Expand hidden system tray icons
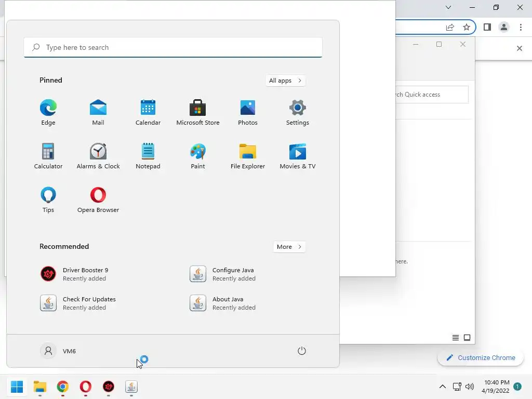Viewport: 532px width, 399px height. [443, 387]
